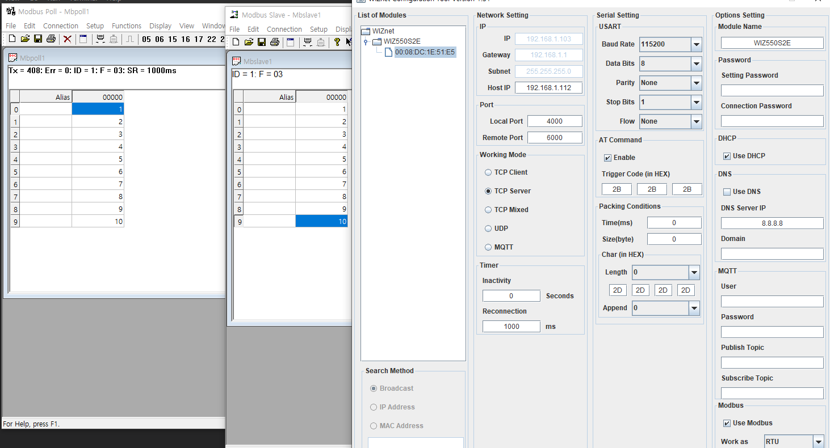The width and height of the screenshot is (830, 448).
Task: Click Host IP input field
Action: tap(549, 88)
